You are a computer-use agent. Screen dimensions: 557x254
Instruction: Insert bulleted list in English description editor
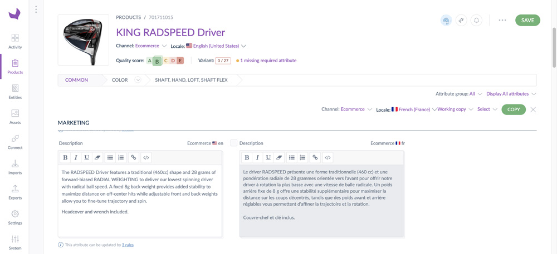[x=110, y=157]
